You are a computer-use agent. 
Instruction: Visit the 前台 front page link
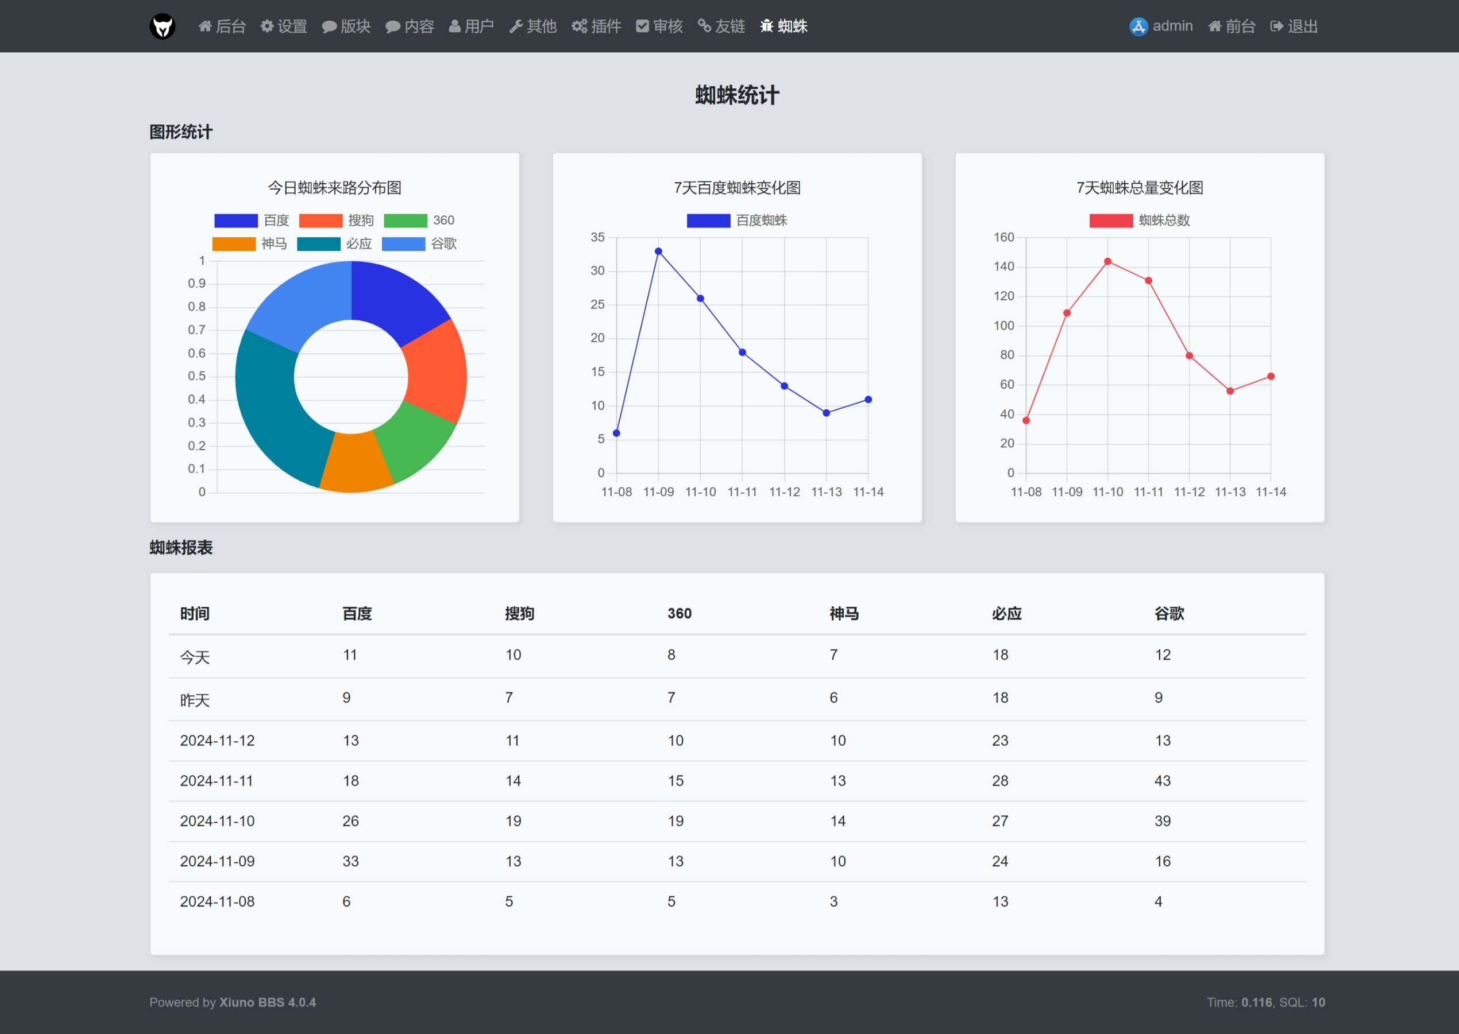[x=1232, y=26]
